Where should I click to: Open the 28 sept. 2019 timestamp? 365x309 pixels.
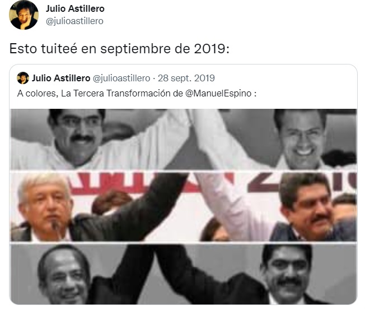pos(186,78)
